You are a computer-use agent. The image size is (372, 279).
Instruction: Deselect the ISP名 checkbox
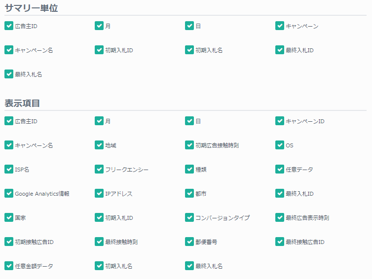click(9, 169)
